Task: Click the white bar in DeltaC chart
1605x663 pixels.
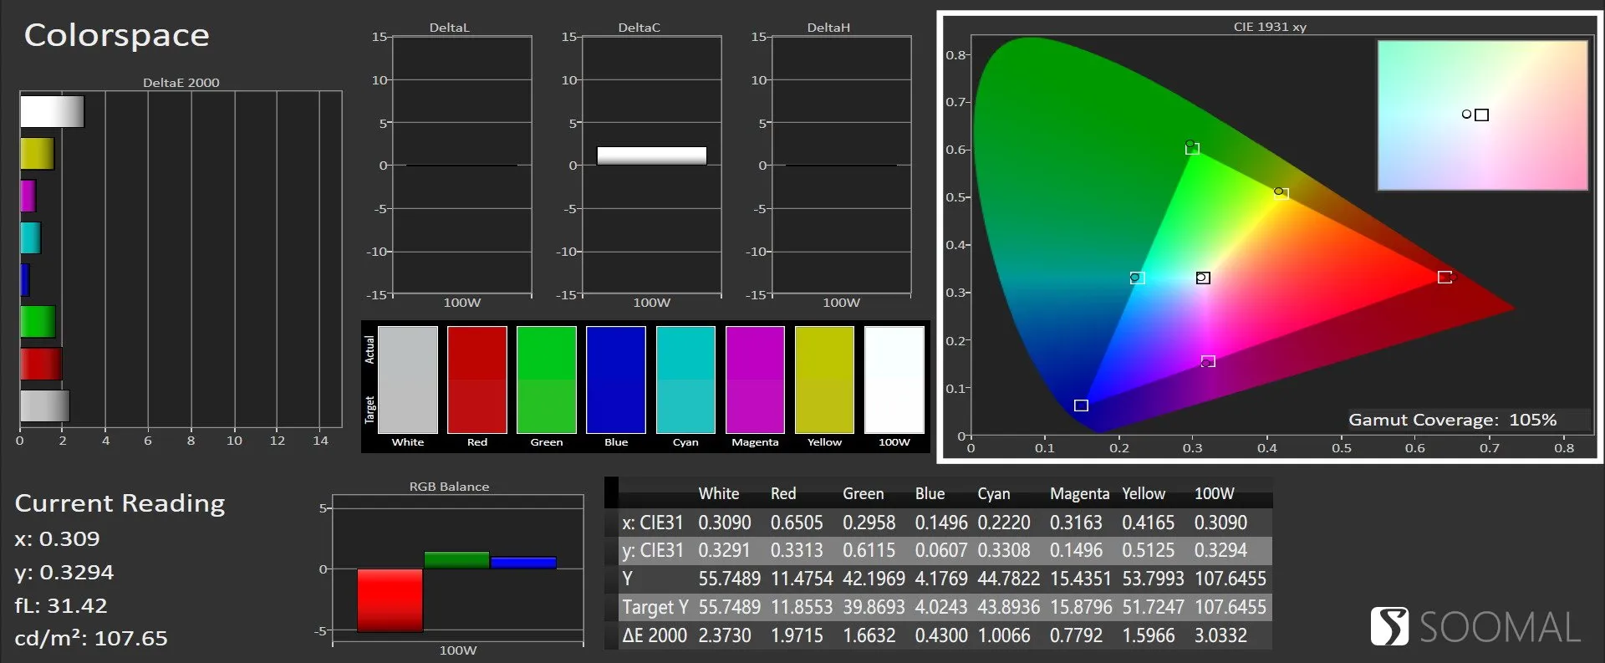Action: point(652,156)
